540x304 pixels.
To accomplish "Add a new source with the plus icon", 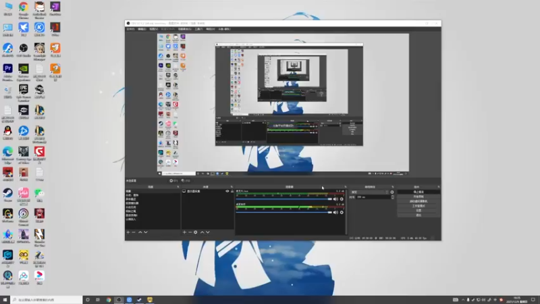I will [184, 232].
